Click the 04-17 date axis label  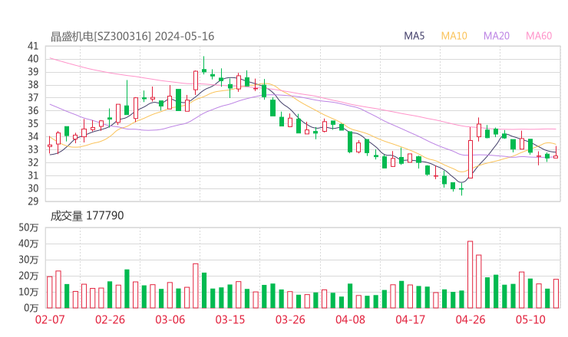tap(411, 319)
